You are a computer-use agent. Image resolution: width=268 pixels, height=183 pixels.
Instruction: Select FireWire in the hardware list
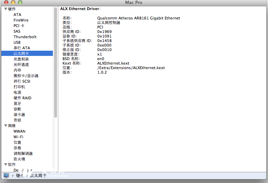pyautogui.click(x=21, y=20)
